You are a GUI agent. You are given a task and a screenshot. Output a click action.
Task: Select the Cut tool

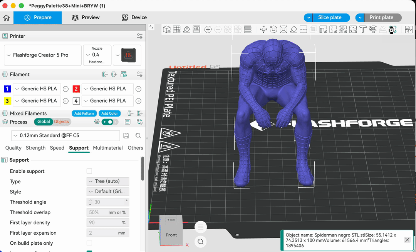point(303,29)
